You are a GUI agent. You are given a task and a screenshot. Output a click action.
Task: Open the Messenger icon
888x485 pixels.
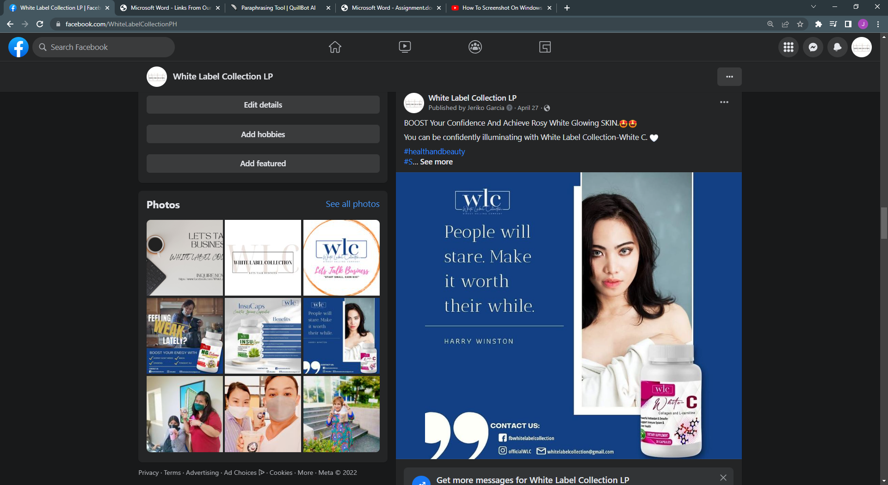(x=813, y=47)
